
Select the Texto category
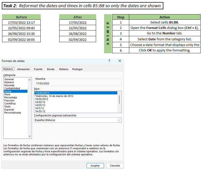coord(16,107)
